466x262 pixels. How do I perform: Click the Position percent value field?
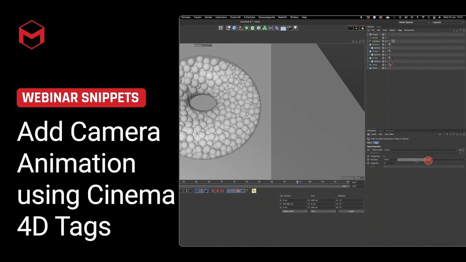pos(390,160)
